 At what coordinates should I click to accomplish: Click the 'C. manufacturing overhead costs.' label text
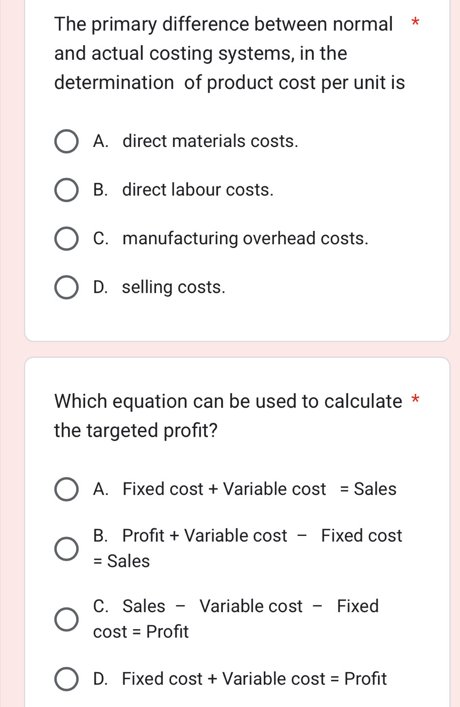click(231, 238)
